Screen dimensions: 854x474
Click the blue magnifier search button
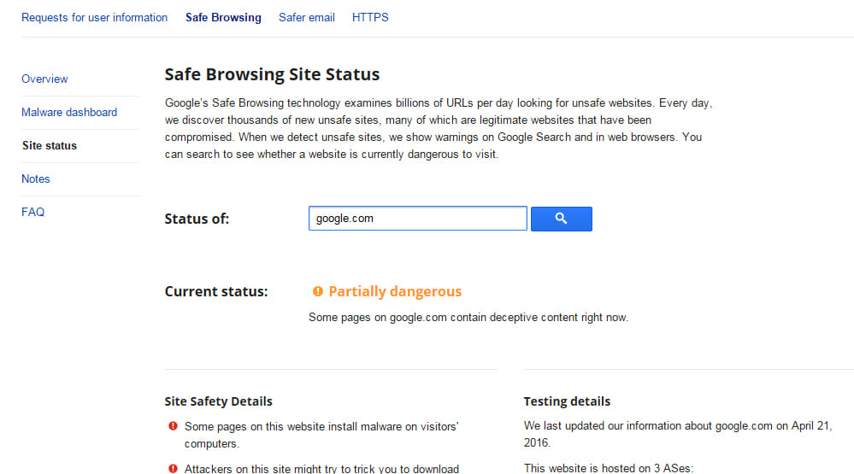point(561,219)
